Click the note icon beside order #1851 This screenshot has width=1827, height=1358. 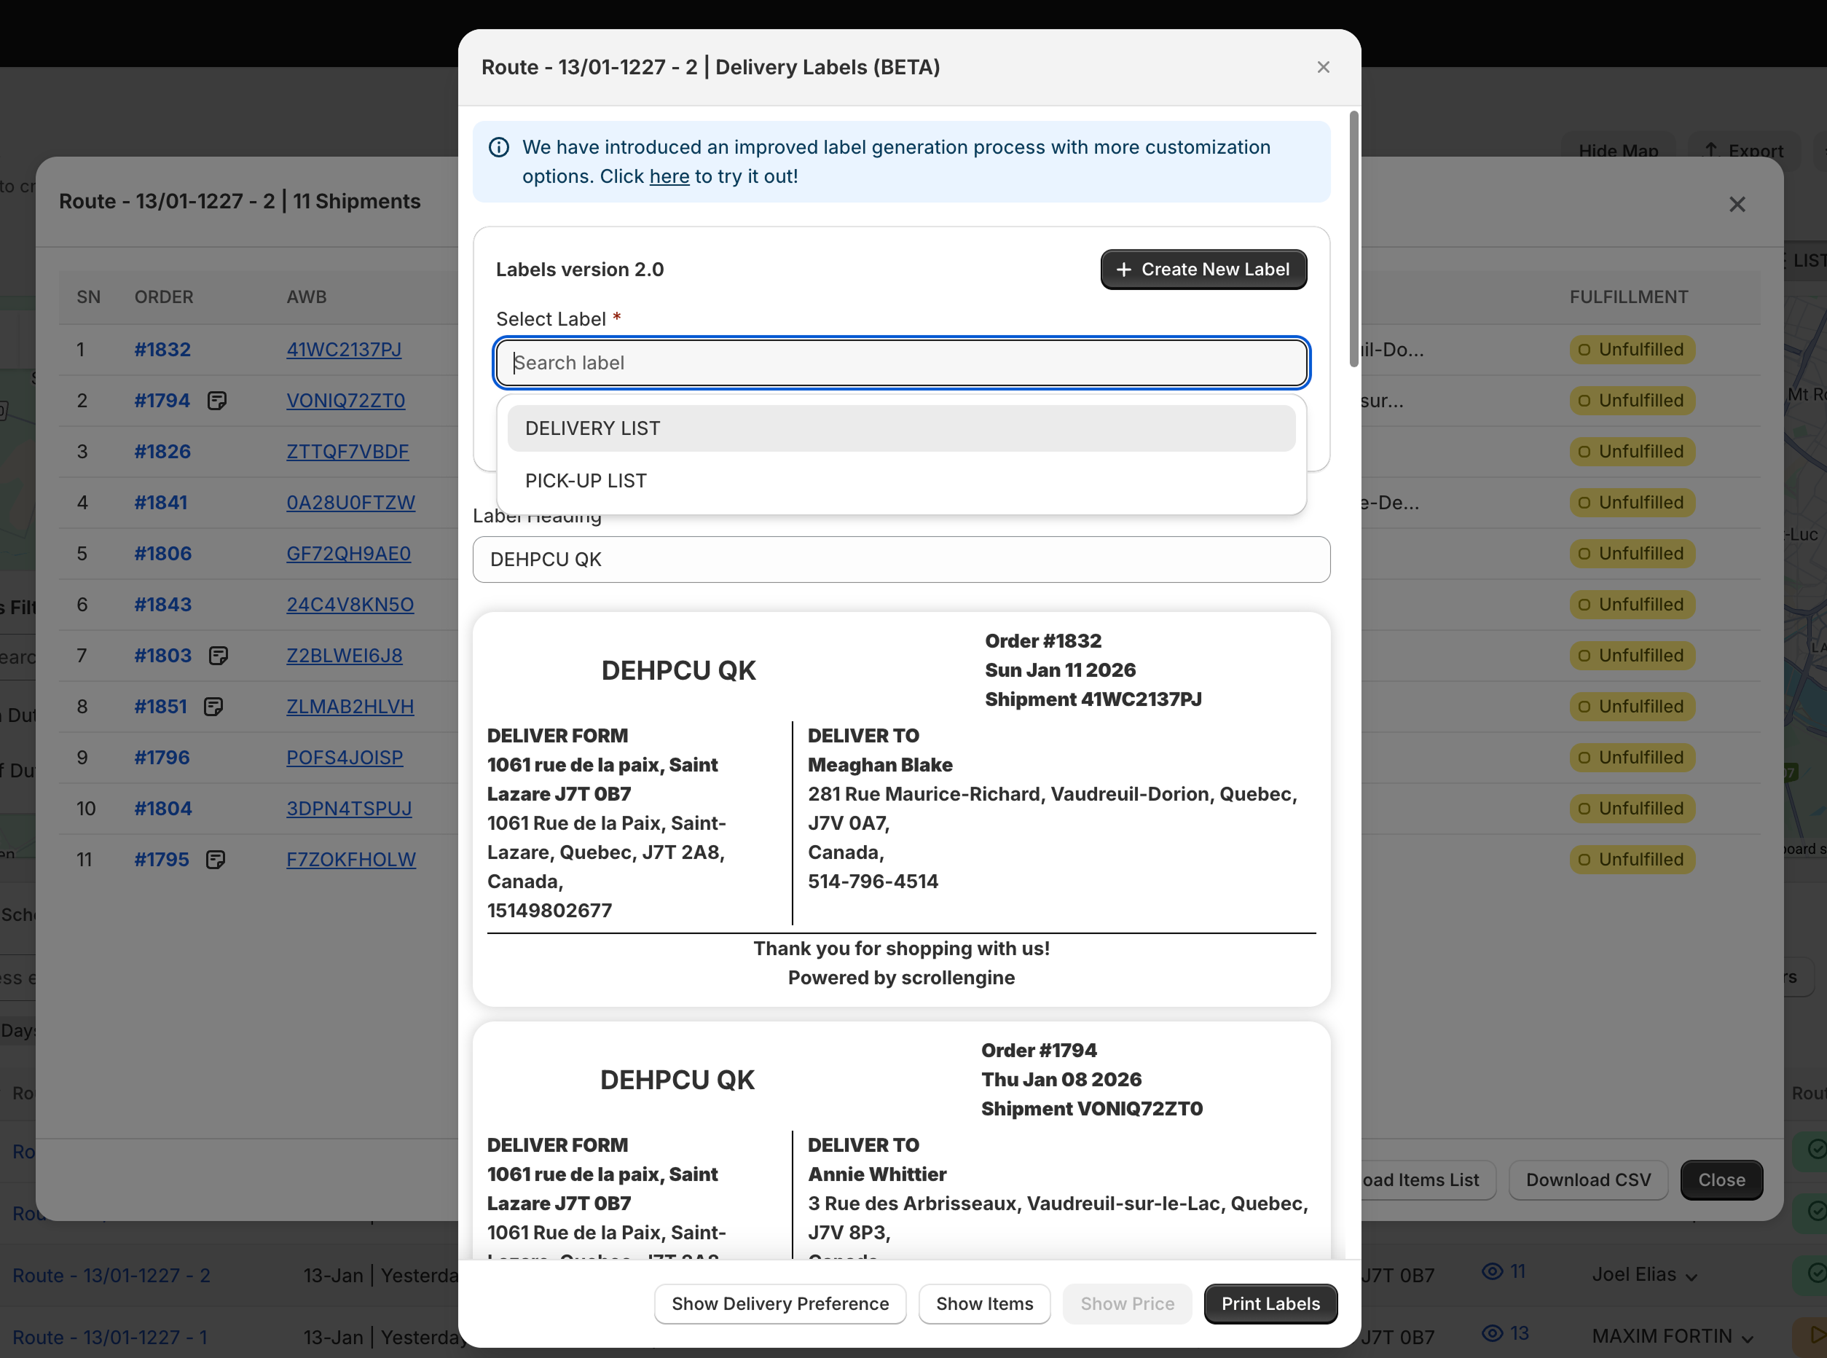point(213,706)
